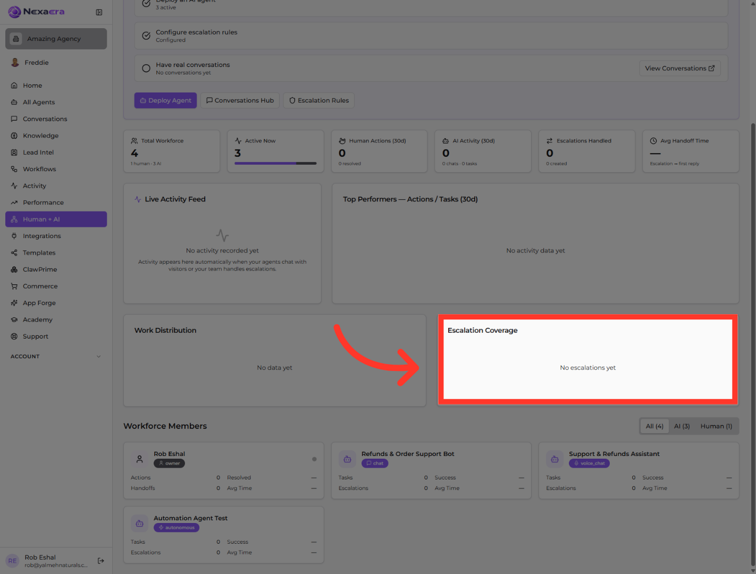Click the '1 human · 3 AI' text
The width and height of the screenshot is (756, 574).
click(146, 164)
